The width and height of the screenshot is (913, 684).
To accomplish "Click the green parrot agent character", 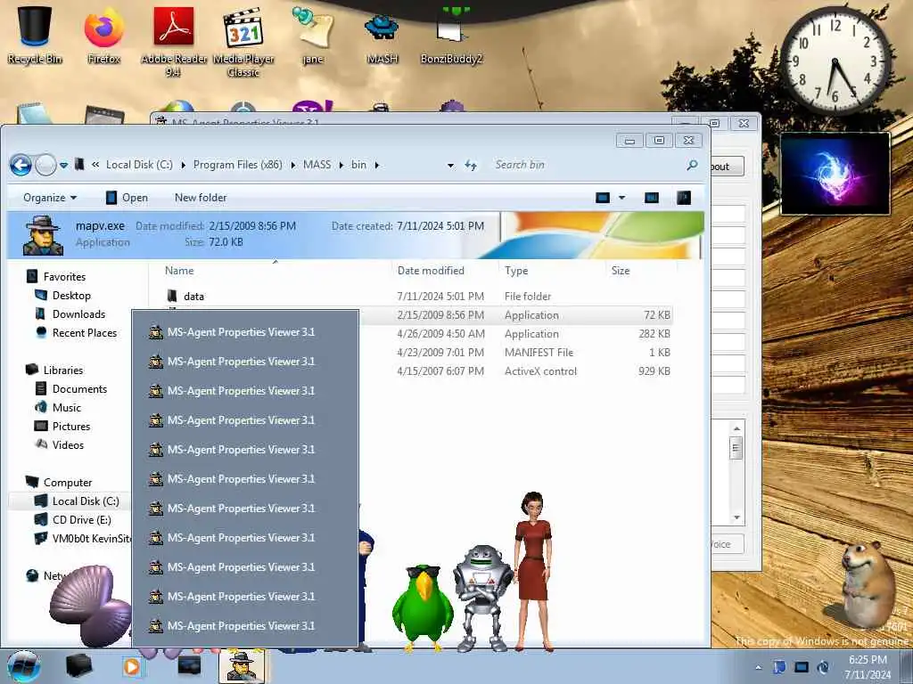I will point(423,607).
